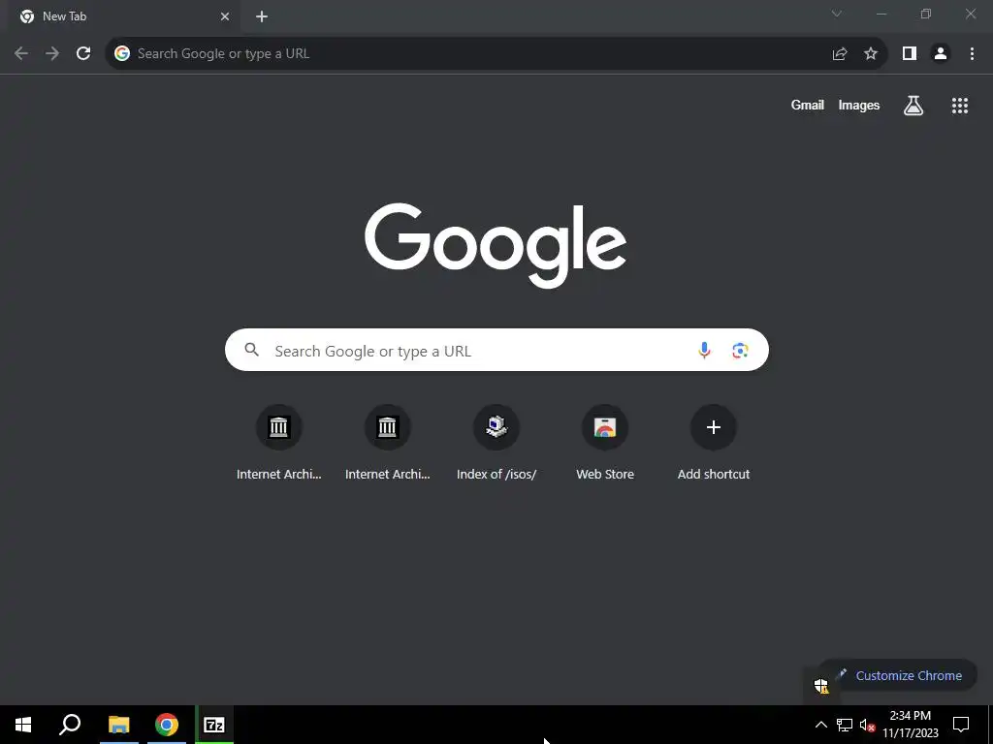Screen dimensions: 993x744
Task: Open the Windows Start menu
Action: click(23, 725)
